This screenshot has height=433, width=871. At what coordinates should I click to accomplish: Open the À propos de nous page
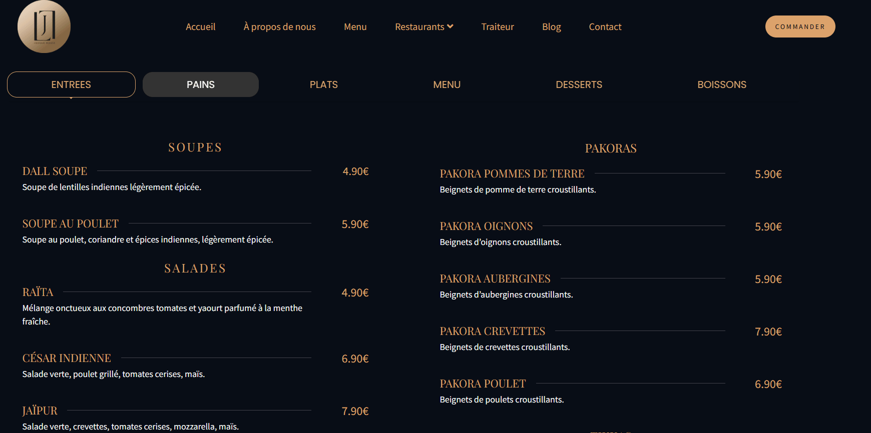click(x=279, y=27)
